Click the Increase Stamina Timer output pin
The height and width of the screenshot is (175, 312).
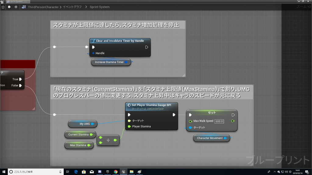(x=126, y=62)
